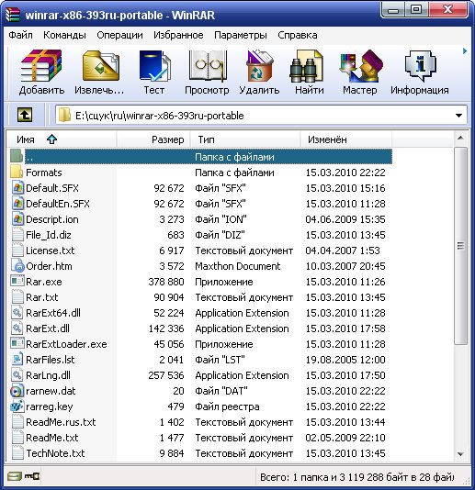
Task: Click the vertical scrollbar down arrow
Action: [460, 453]
